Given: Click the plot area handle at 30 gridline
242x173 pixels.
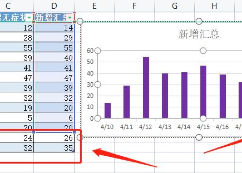Looking at the screenshot, I should coord(97,84).
